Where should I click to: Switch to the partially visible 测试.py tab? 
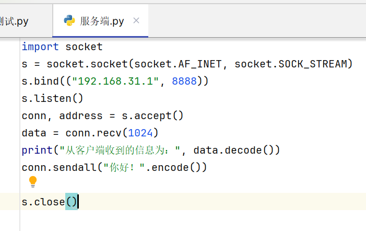click(15, 21)
